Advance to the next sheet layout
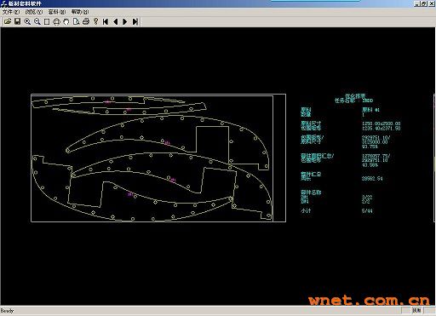436x316 pixels. click(125, 21)
